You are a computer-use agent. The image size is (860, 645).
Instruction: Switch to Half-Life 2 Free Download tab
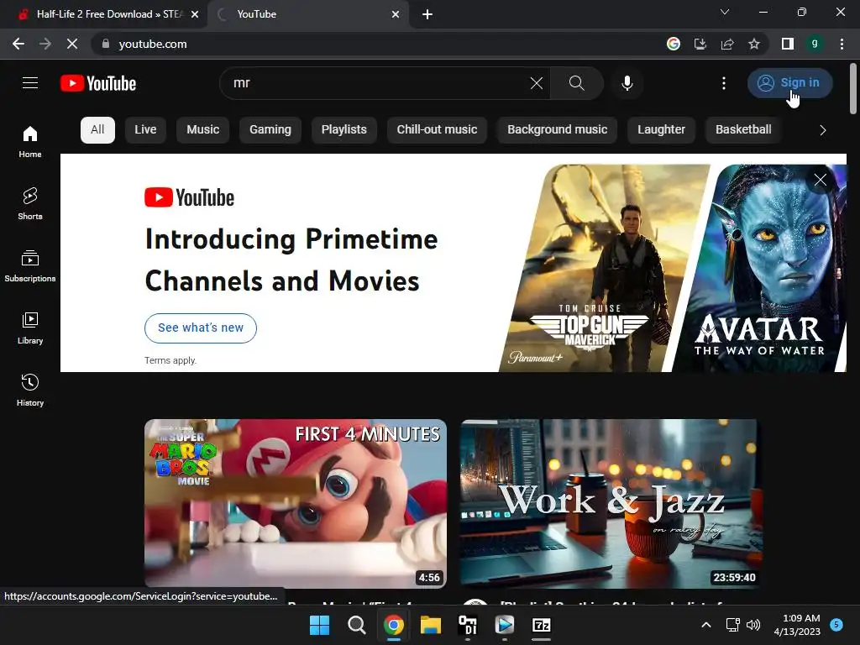coord(104,14)
